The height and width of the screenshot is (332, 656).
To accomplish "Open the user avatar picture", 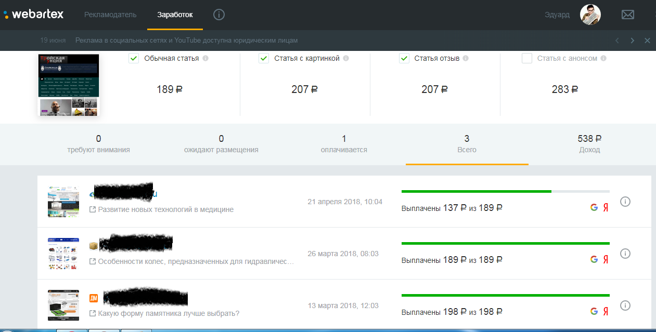I will pos(590,15).
